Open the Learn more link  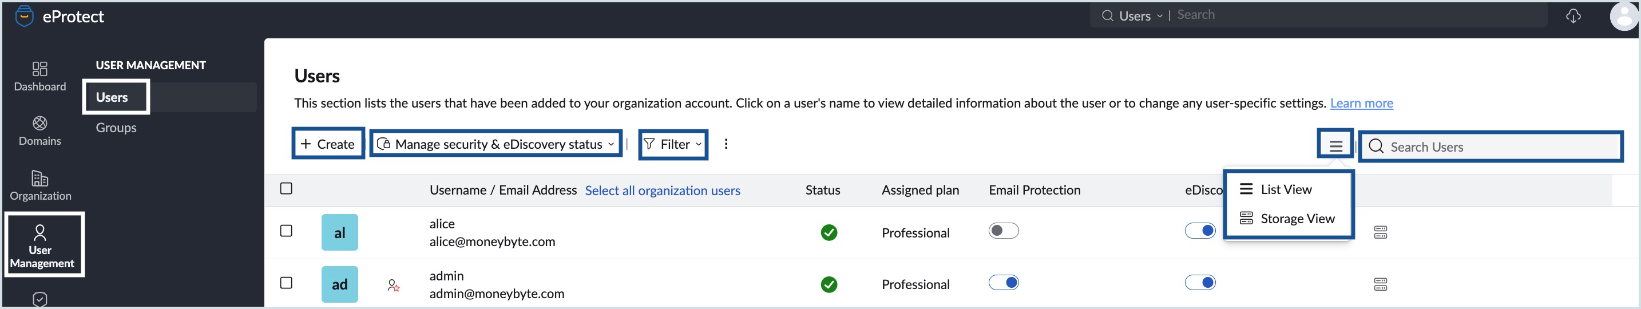point(1361,103)
